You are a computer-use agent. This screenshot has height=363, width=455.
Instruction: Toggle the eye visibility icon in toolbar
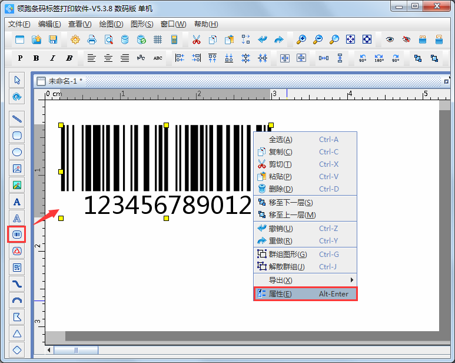click(x=389, y=39)
